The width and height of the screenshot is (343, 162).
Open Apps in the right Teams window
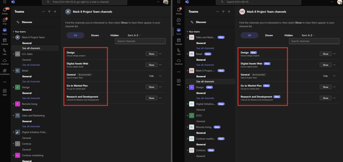click(x=179, y=82)
